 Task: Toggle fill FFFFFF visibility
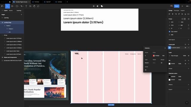[185, 64]
